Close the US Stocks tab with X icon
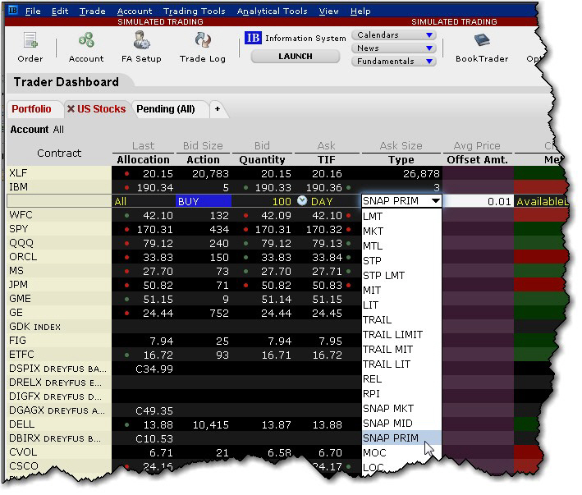The image size is (582, 495). [71, 108]
